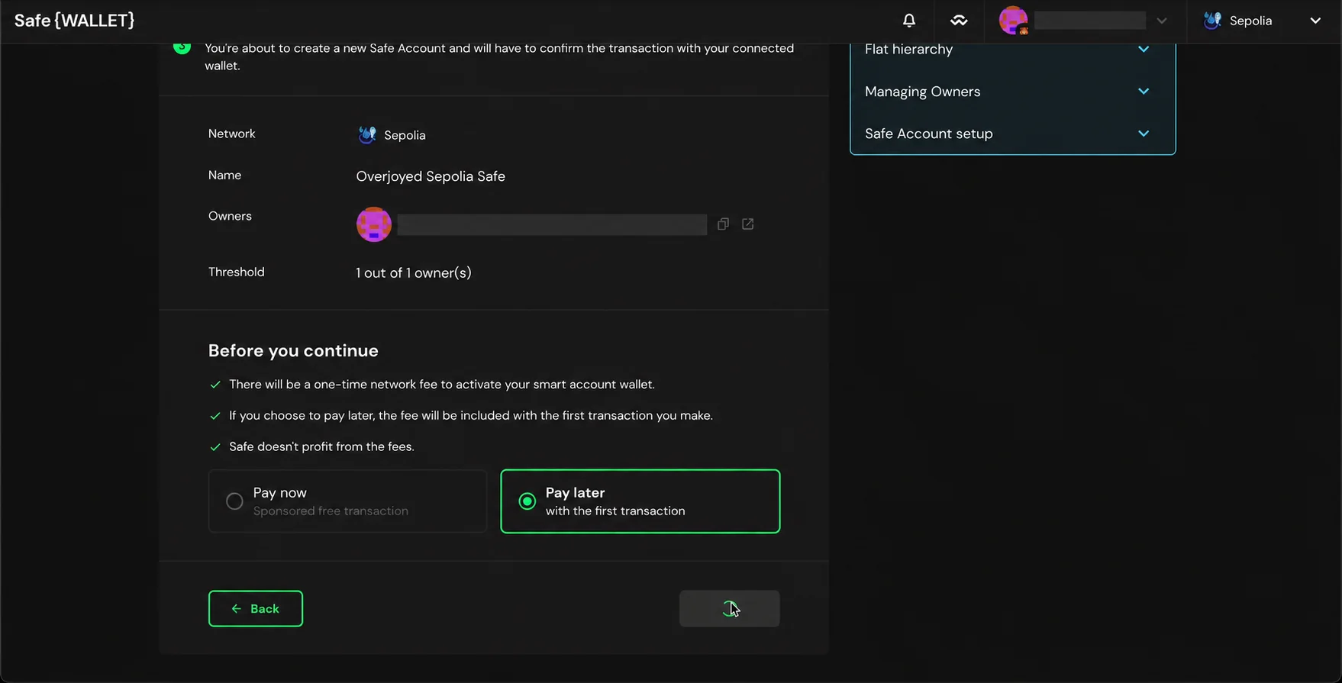Click the connected wallet avatar in the header
This screenshot has width=1342, height=683.
1014,21
